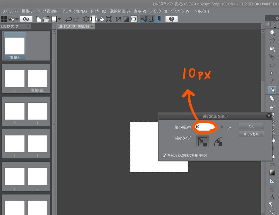Select the Lasso selection tool

pos(272,65)
